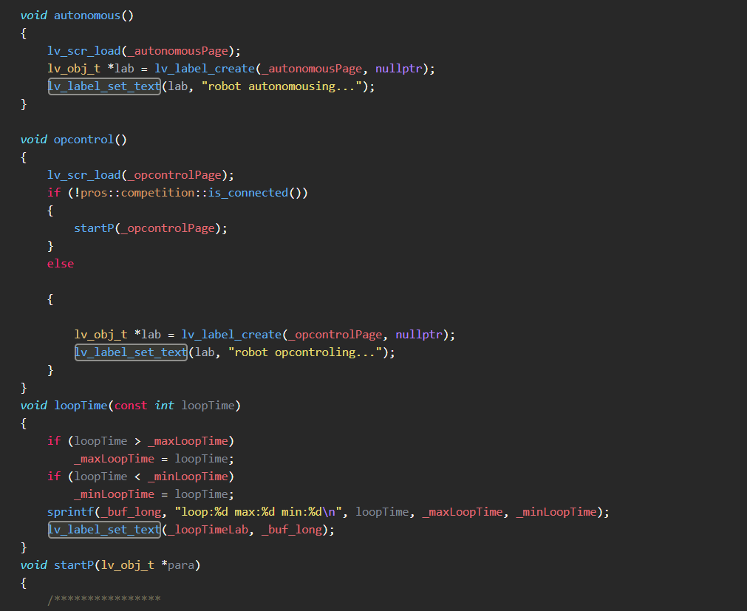The height and width of the screenshot is (611, 747).
Task: Click the startP call with _opcontrolPage
Action: [x=94, y=228]
